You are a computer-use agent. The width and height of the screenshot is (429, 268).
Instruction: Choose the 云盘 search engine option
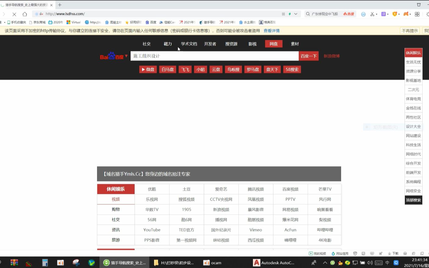point(216,70)
